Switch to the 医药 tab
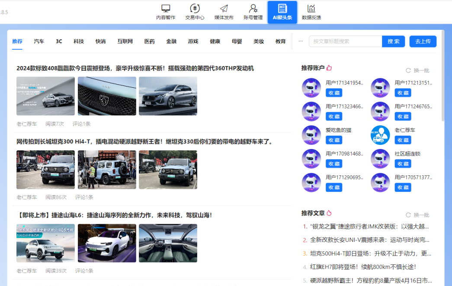The image size is (452, 286). click(x=150, y=41)
